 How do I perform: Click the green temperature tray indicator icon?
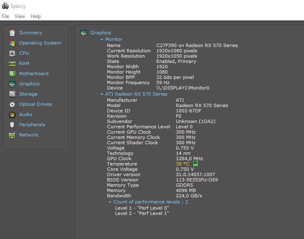click(x=195, y=163)
